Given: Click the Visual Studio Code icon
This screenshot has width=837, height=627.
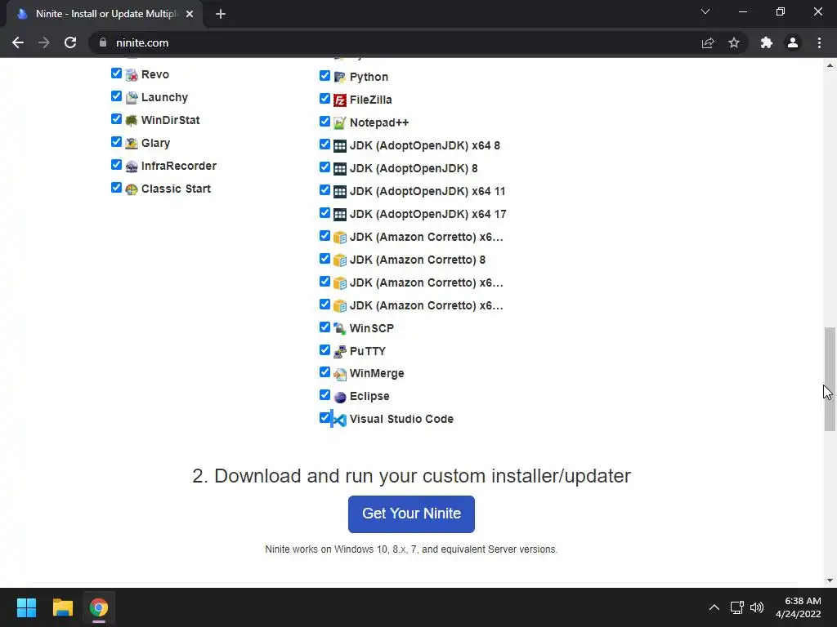Looking at the screenshot, I should point(338,420).
